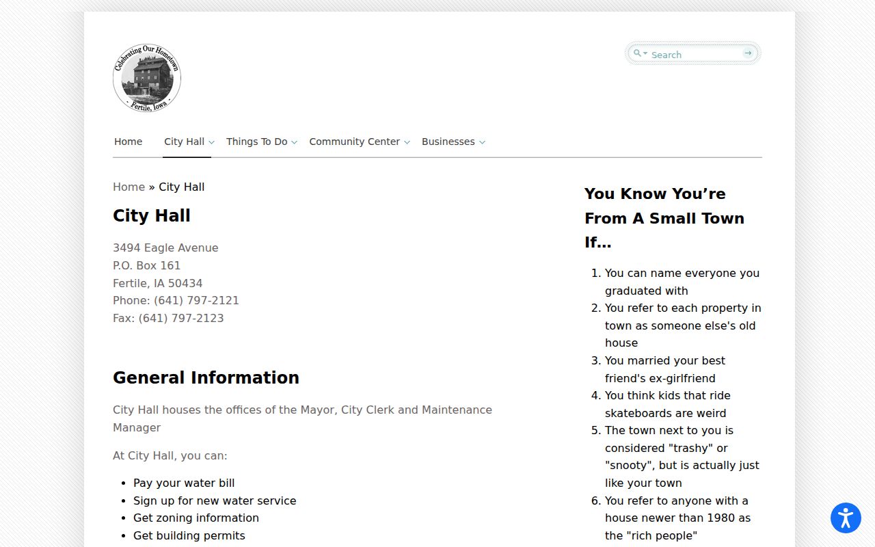Click the fax number "(641) 797-2123"

[181, 318]
